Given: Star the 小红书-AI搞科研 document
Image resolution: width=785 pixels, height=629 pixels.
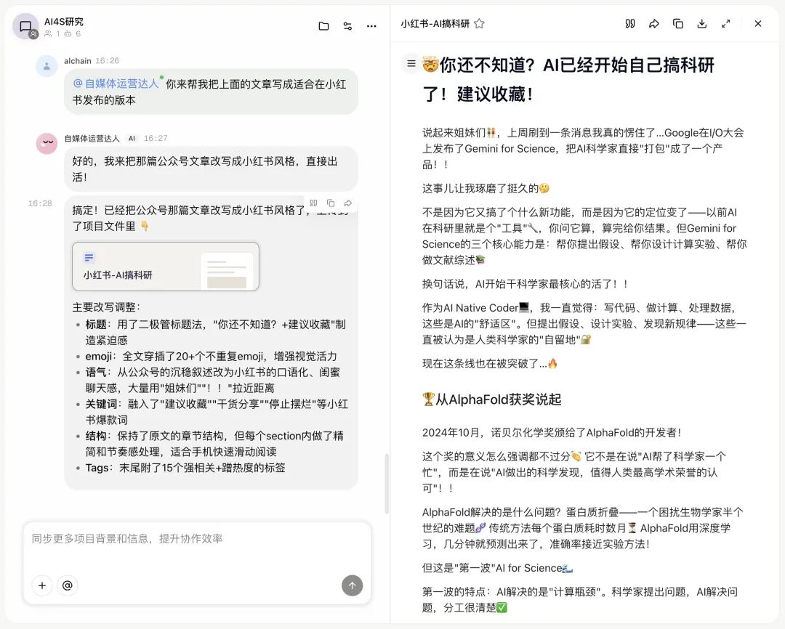Looking at the screenshot, I should tap(479, 23).
